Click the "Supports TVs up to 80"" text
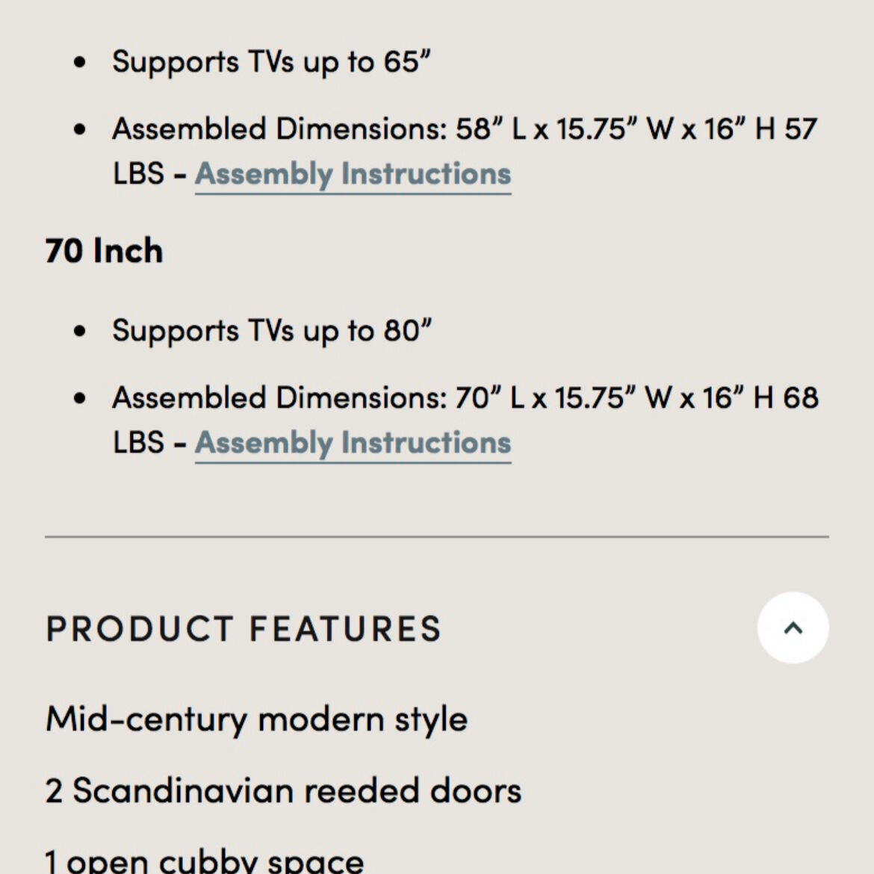 pos(271,331)
